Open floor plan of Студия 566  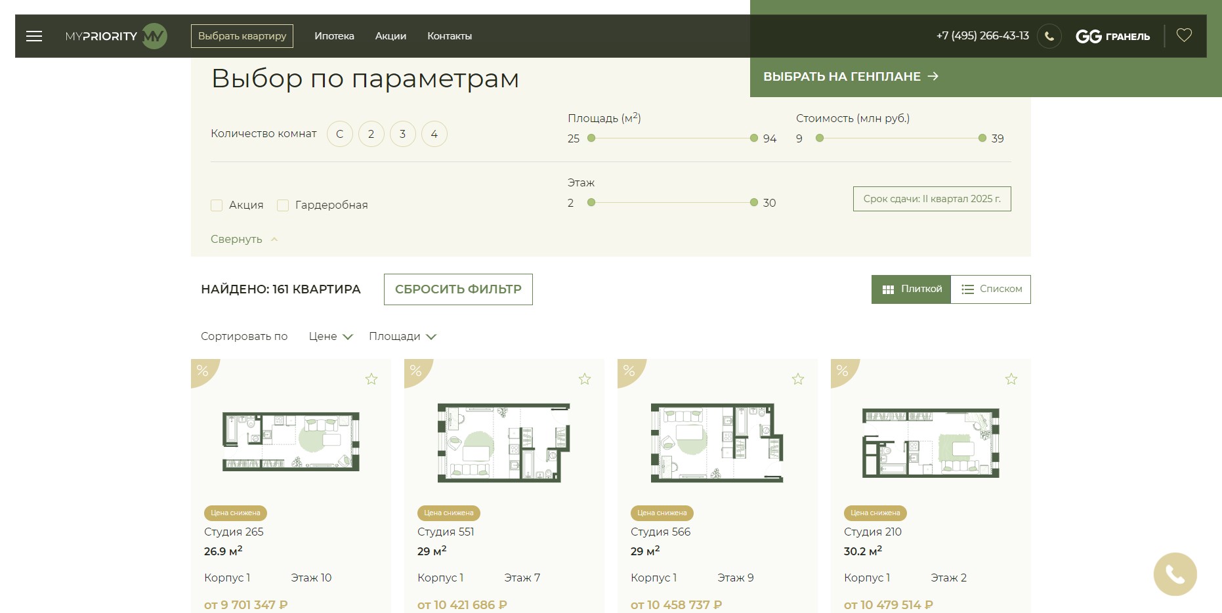click(717, 443)
